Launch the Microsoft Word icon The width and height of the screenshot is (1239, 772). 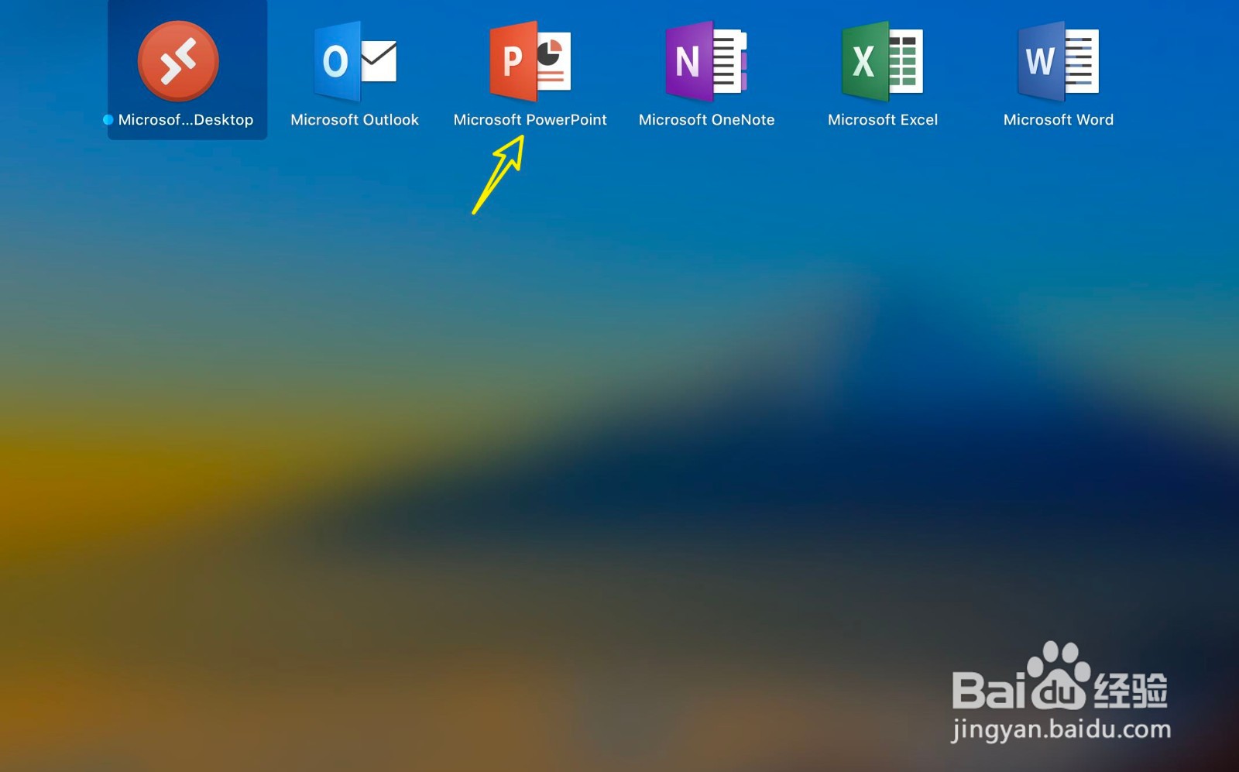click(1059, 61)
